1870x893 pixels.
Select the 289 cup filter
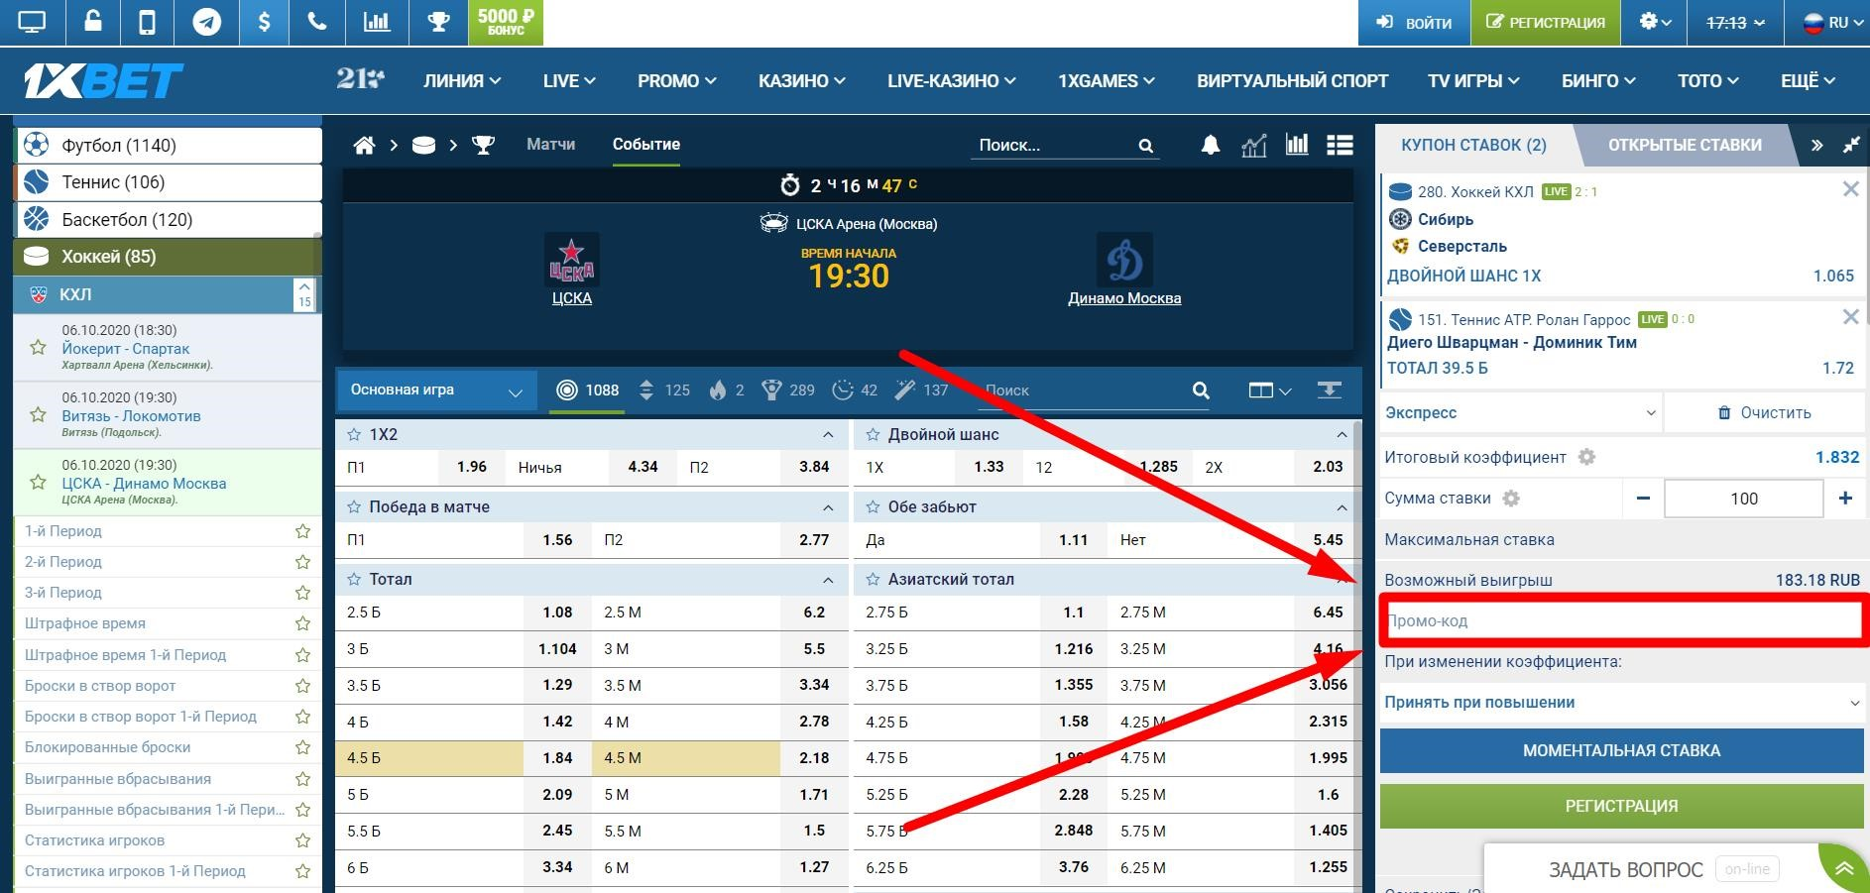(x=788, y=391)
